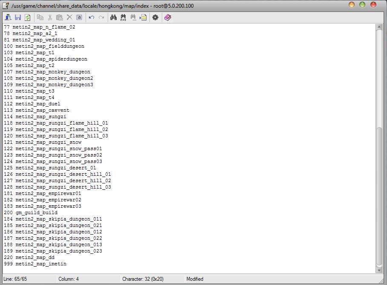Click line '105 metin2_map_t2'

point(29,66)
